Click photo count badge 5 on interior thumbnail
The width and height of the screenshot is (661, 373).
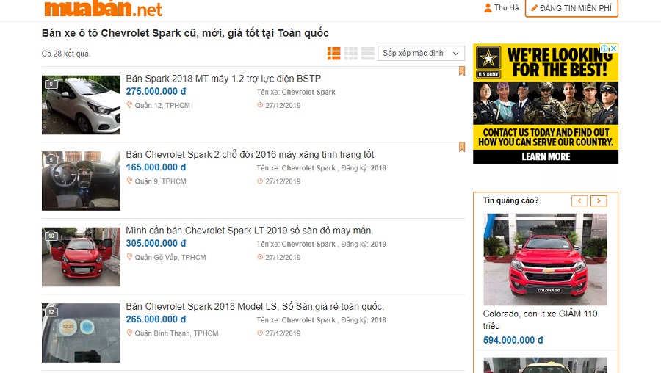pyautogui.click(x=51, y=160)
